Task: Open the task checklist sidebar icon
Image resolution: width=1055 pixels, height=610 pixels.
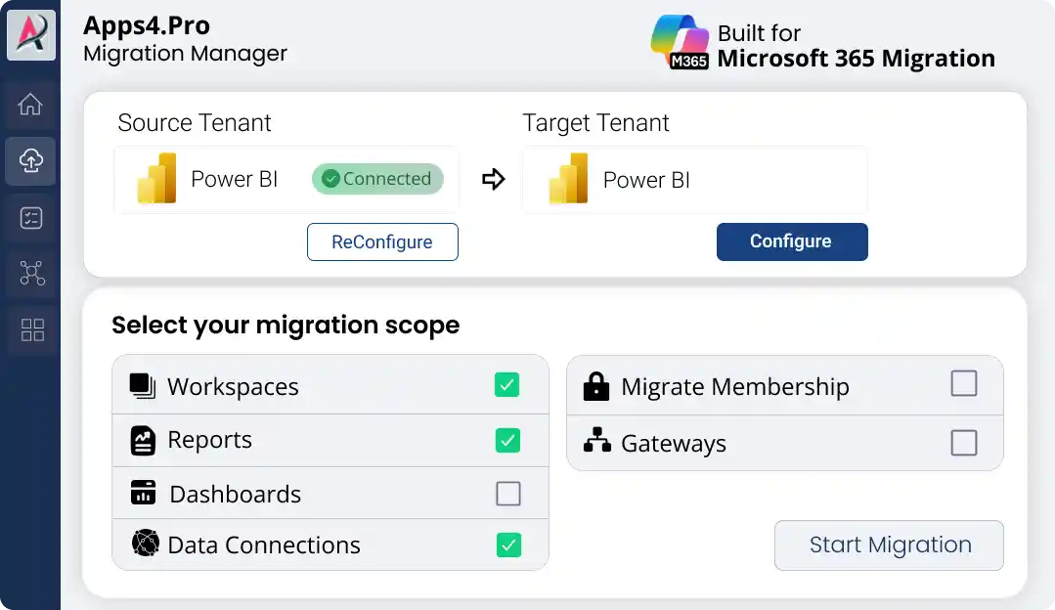Action: pyautogui.click(x=31, y=218)
